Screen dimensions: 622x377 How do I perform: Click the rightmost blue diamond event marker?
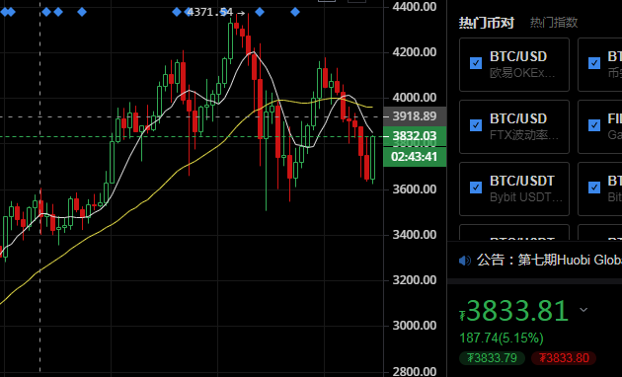tap(295, 12)
